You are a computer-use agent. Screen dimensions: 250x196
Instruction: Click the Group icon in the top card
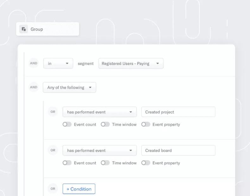(24, 29)
